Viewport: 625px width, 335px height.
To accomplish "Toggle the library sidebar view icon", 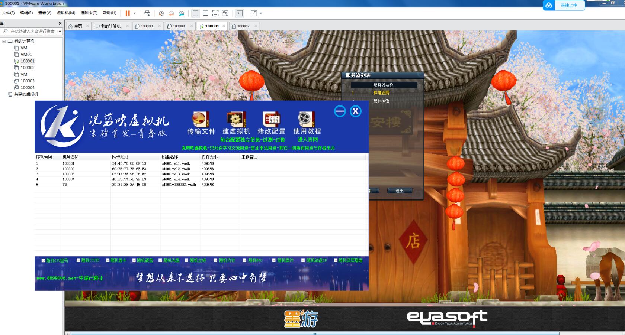I will tap(195, 13).
